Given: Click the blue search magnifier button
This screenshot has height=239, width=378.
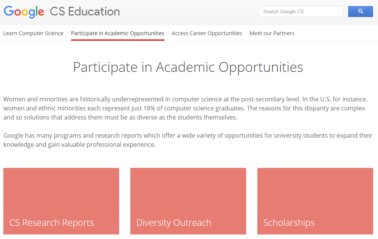Looking at the screenshot, I should 360,11.
